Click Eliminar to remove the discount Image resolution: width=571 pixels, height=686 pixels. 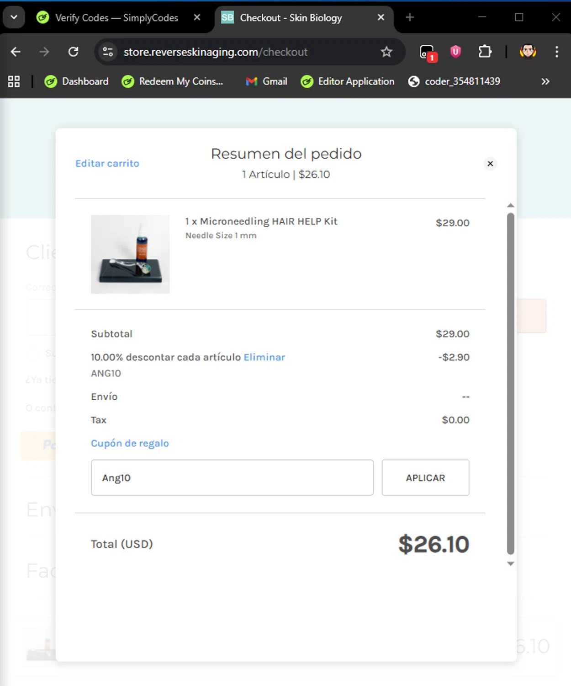pyautogui.click(x=264, y=357)
